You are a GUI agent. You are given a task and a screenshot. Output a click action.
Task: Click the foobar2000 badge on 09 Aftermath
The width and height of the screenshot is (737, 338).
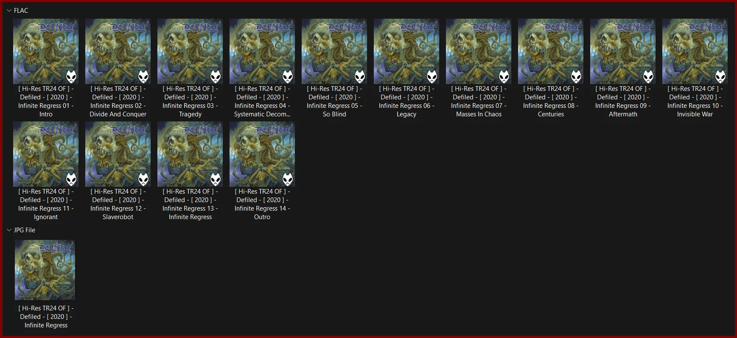(648, 77)
